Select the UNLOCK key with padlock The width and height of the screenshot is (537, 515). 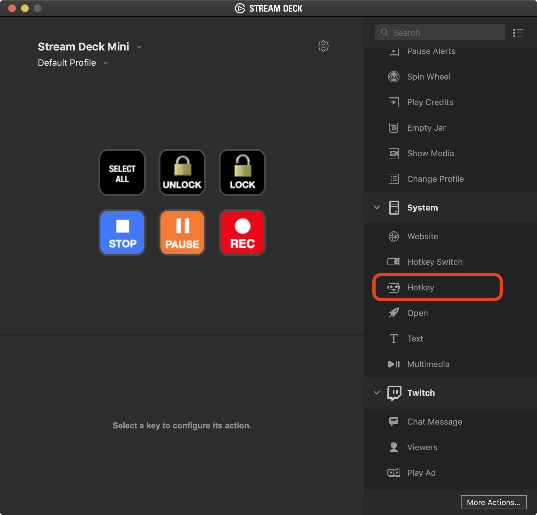click(x=182, y=173)
